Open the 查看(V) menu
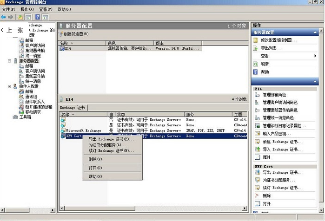The image size is (325, 221). pos(46,9)
